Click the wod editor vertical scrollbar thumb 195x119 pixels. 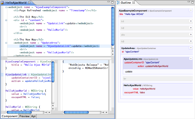(53, 72)
